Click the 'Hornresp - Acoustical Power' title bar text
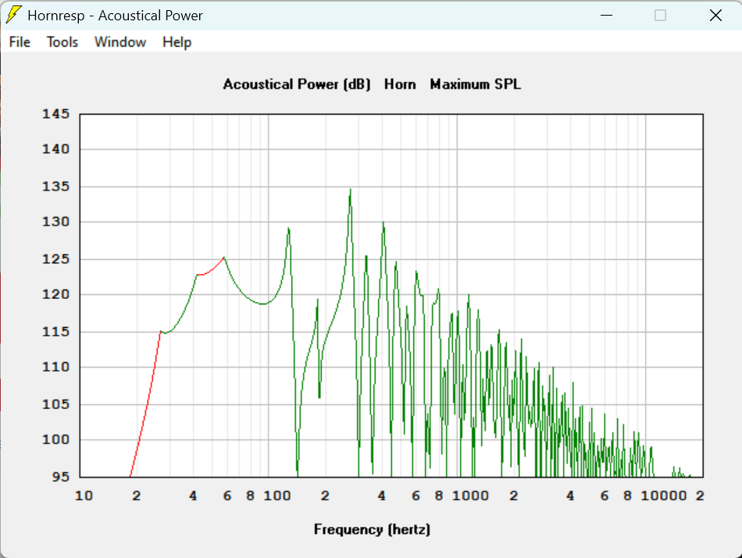This screenshot has width=742, height=558. click(115, 16)
